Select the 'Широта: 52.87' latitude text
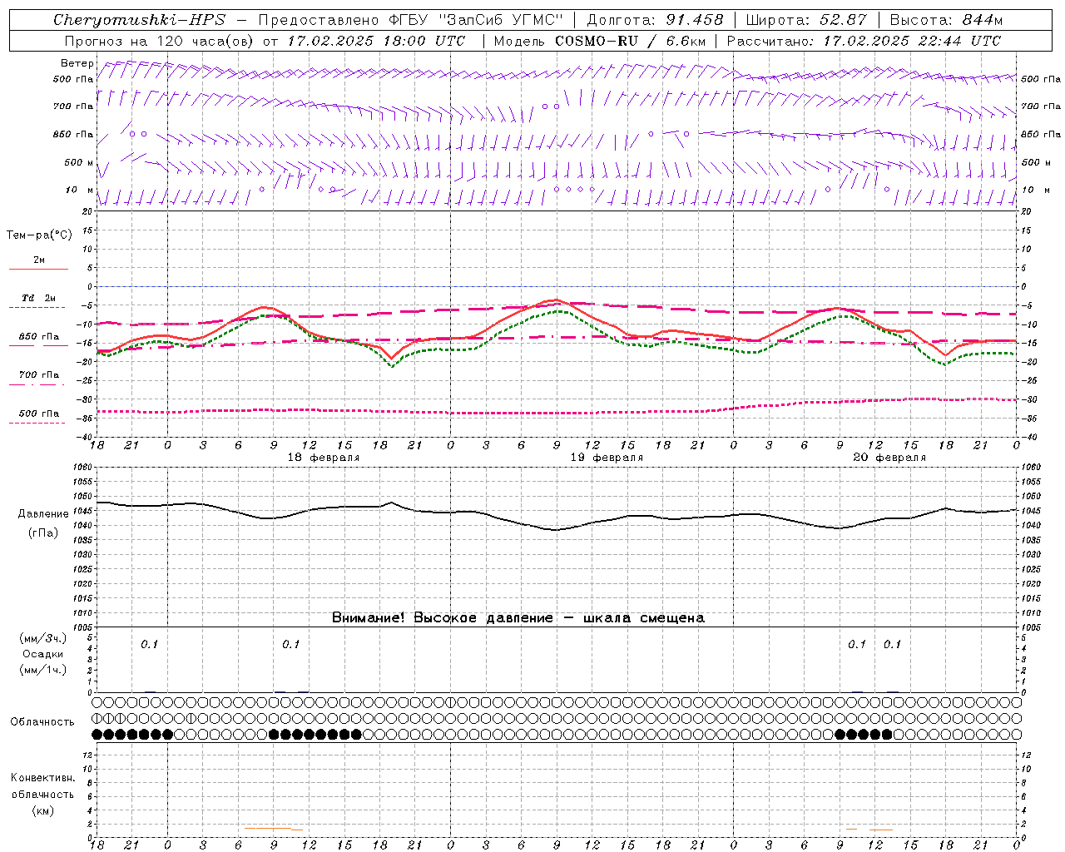 [806, 20]
